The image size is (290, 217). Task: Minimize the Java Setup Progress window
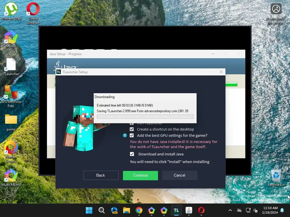[x=213, y=54]
